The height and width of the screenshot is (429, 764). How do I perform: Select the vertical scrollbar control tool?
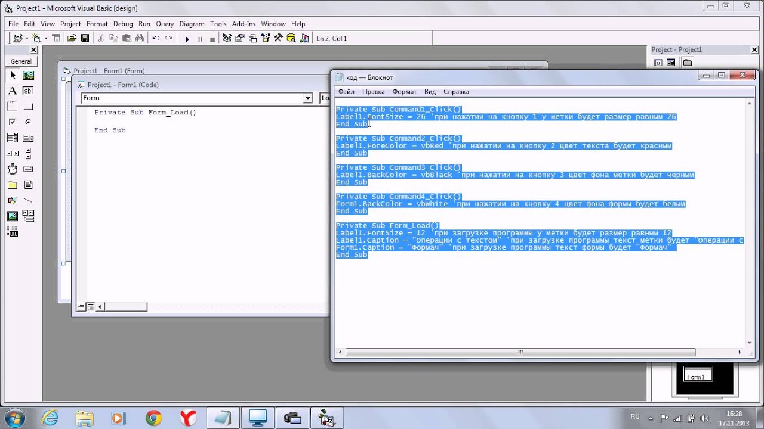click(28, 154)
